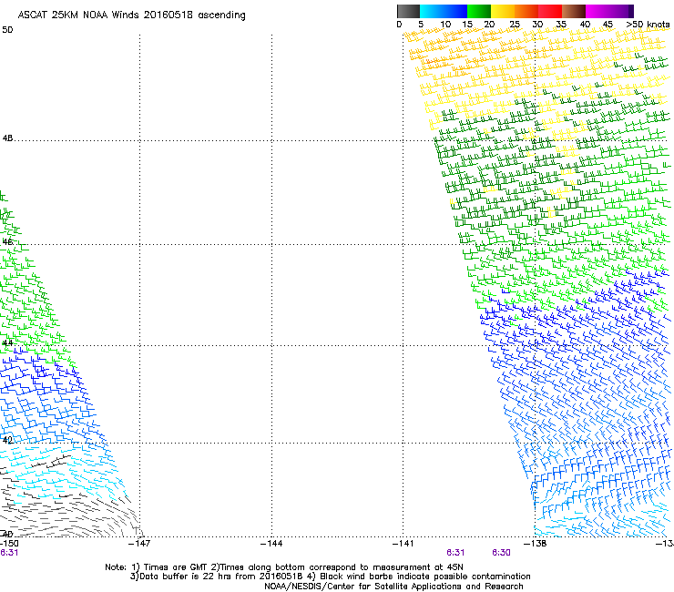Select the red 30-35 knots color segment

pos(550,11)
